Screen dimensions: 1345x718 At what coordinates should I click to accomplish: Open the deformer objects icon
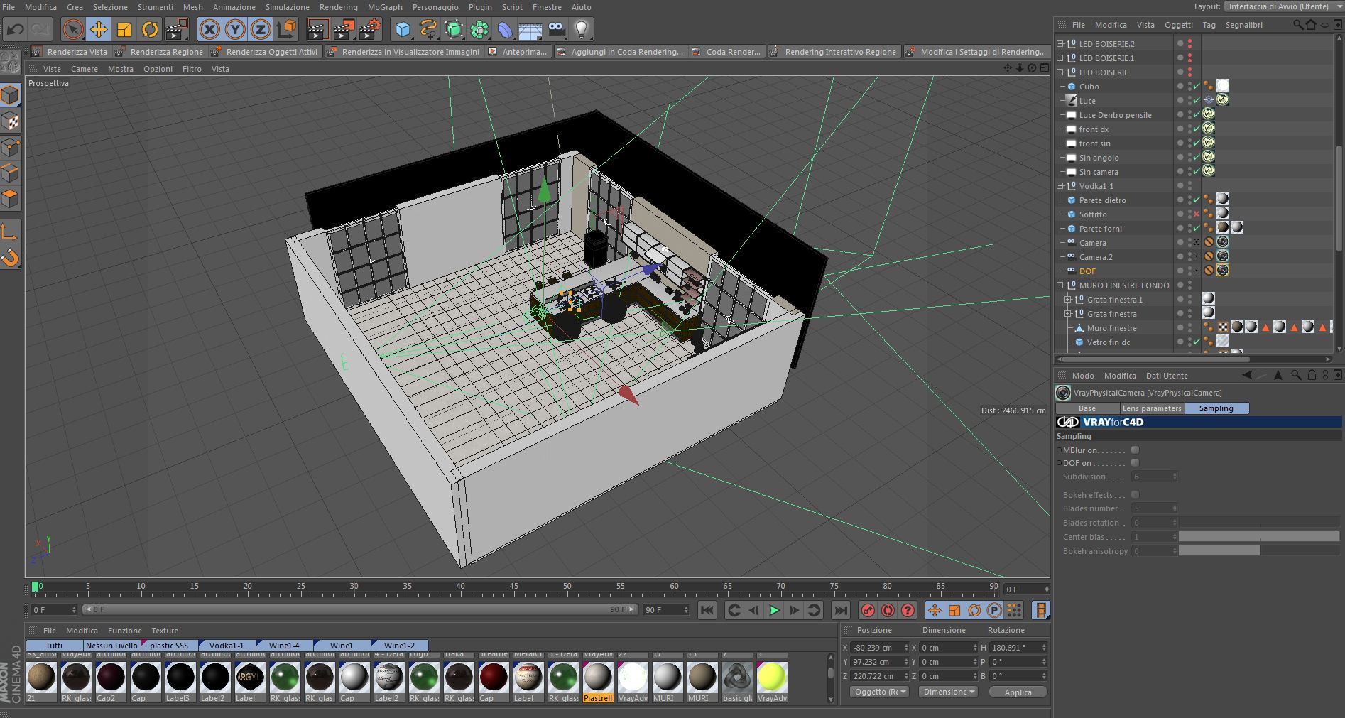[505, 29]
